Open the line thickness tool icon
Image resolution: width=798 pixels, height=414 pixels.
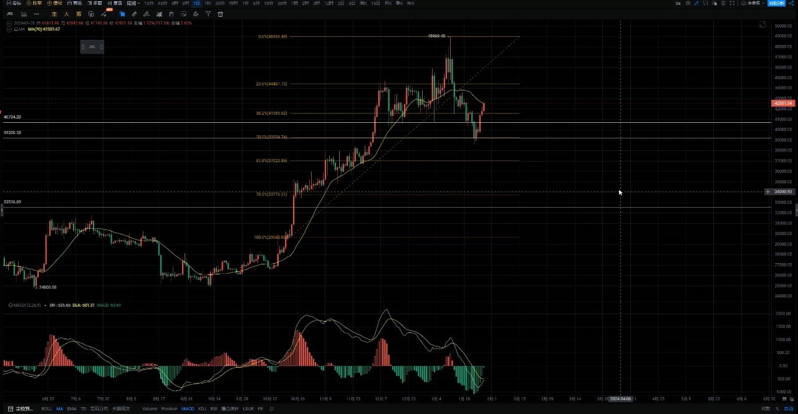coord(24,14)
